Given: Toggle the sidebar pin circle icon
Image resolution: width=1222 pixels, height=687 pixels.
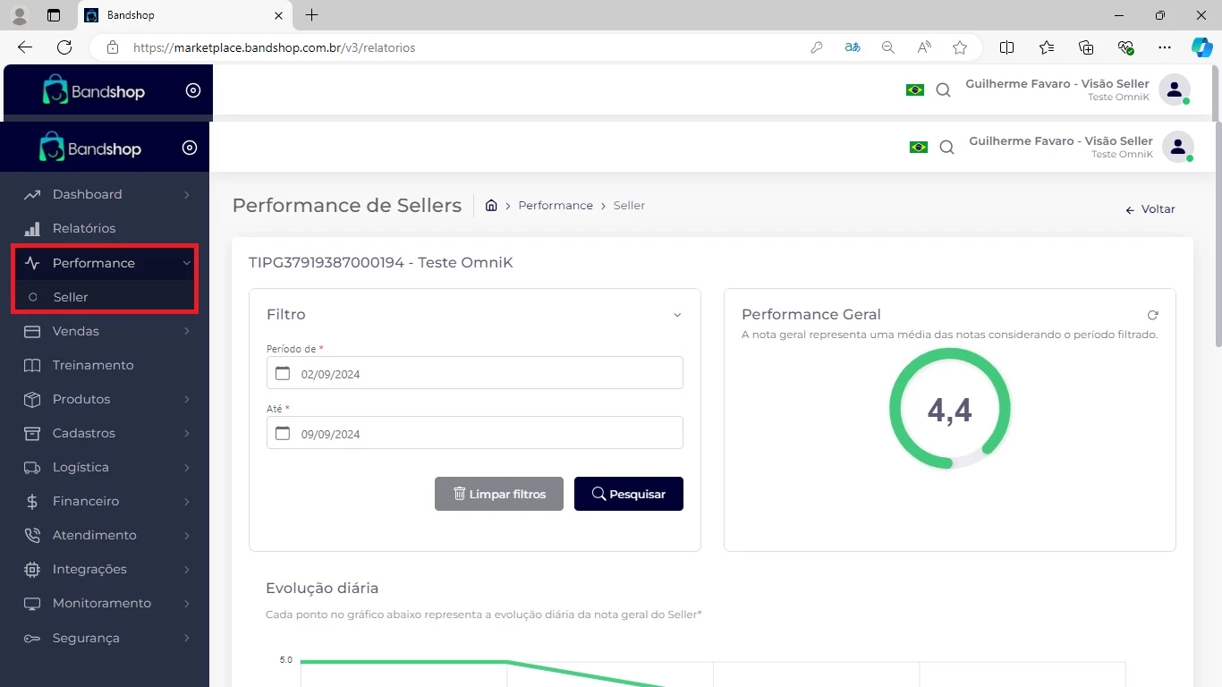Looking at the screenshot, I should (190, 148).
